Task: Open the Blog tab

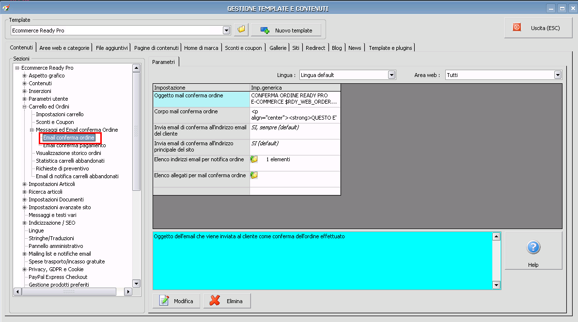Action: [337, 48]
